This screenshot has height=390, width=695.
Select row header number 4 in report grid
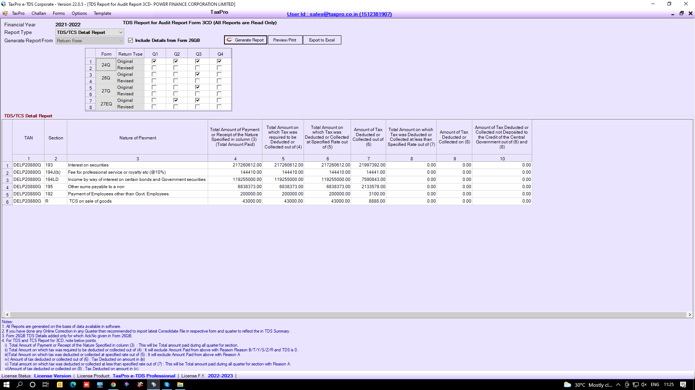coord(7,187)
